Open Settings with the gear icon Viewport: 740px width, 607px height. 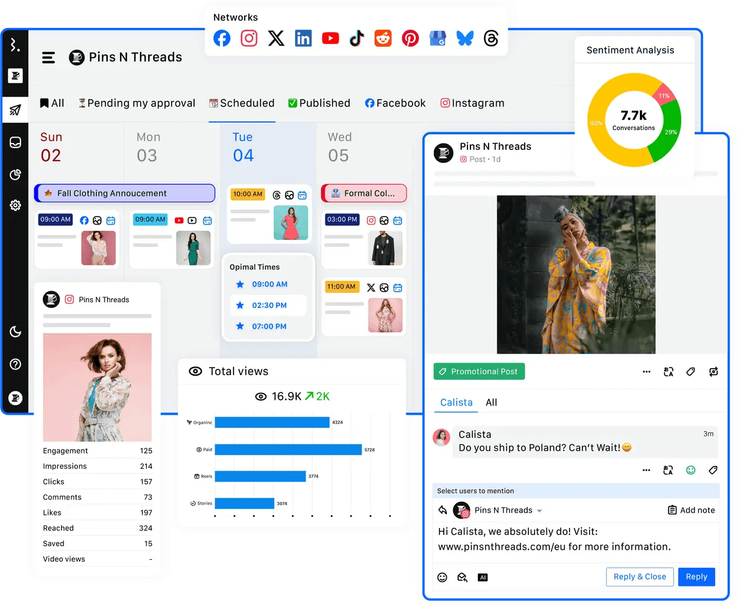[16, 205]
